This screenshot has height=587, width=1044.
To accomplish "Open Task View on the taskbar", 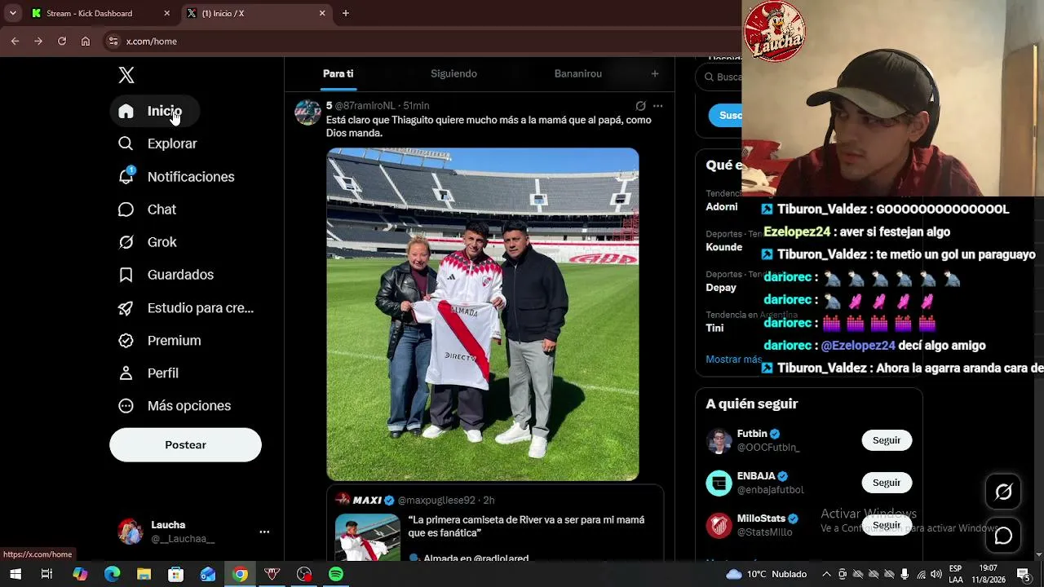I will [x=46, y=574].
